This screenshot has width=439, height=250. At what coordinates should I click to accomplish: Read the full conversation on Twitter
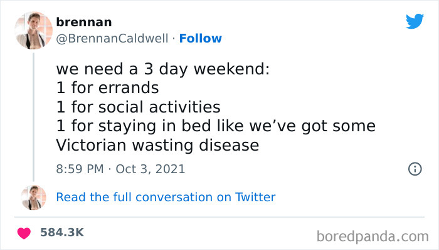point(166,197)
